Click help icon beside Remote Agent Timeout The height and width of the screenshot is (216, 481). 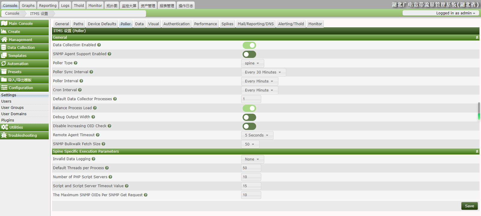pyautogui.click(x=98, y=135)
